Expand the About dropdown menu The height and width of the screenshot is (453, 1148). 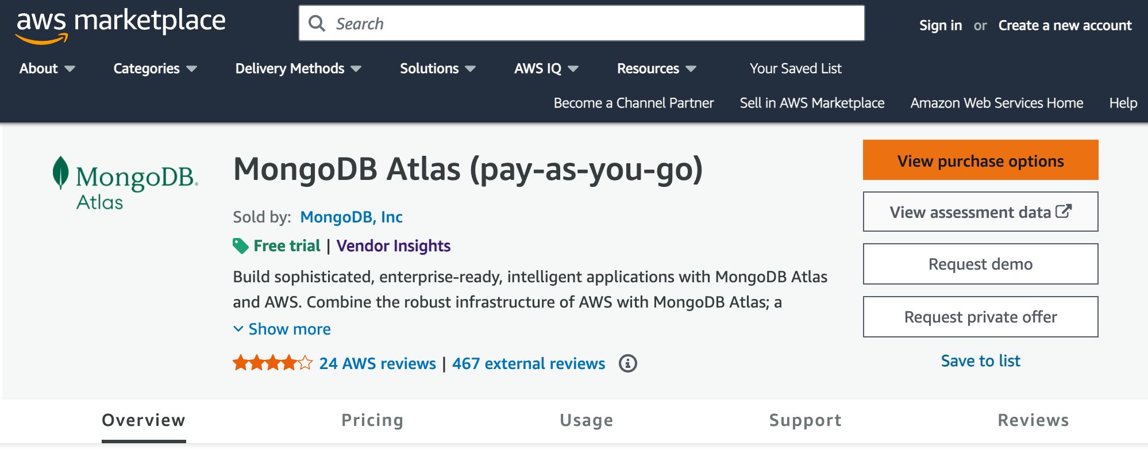pos(47,68)
